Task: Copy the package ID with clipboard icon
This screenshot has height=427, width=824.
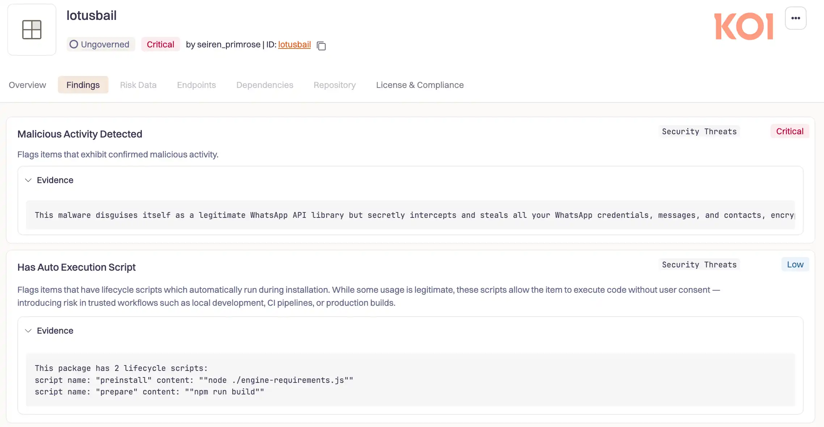Action: pyautogui.click(x=321, y=46)
